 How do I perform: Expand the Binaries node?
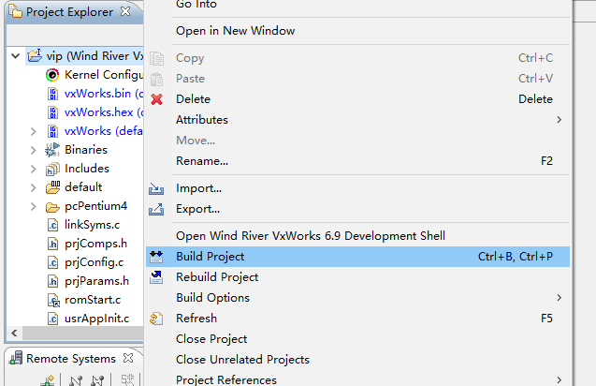pyautogui.click(x=34, y=150)
